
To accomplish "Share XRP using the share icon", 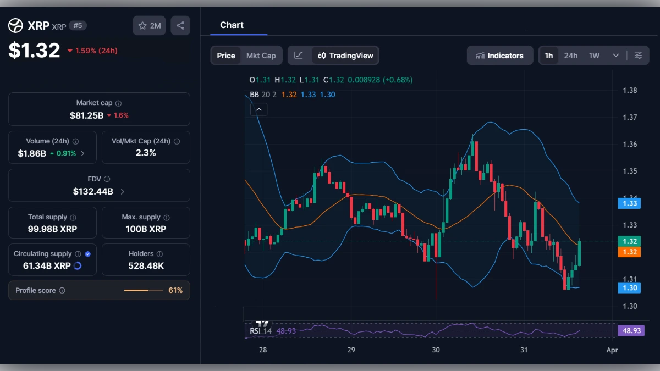I will 180,25.
